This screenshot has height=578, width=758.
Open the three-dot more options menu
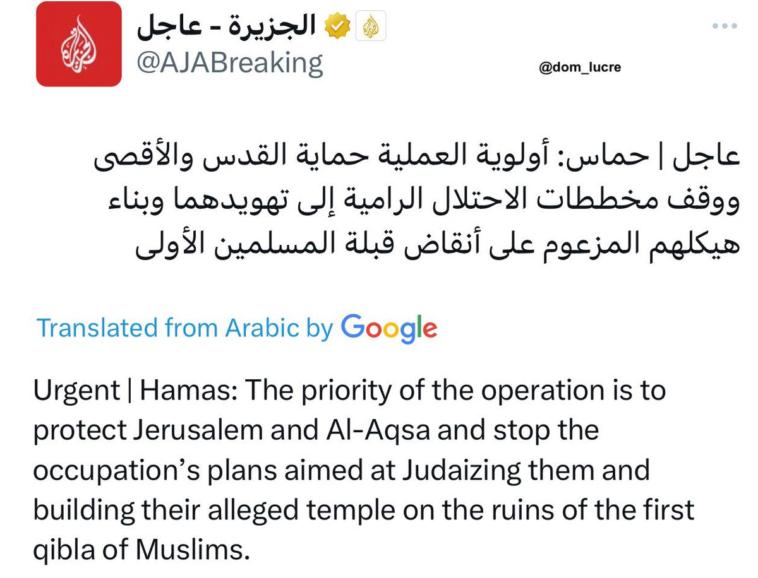[x=724, y=26]
